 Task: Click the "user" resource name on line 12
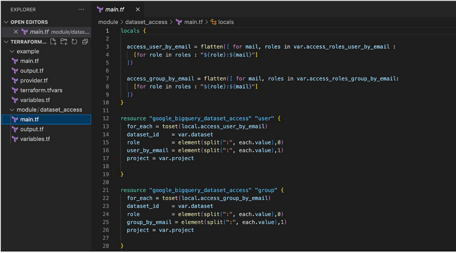point(264,118)
